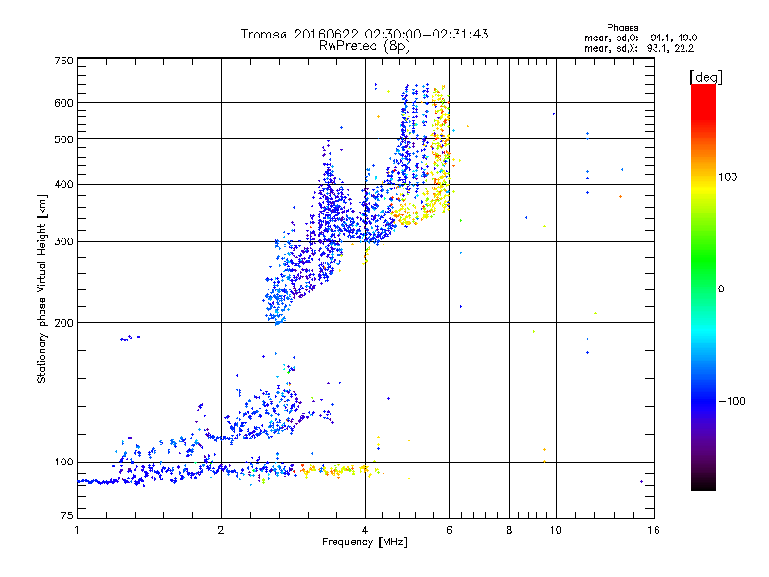This screenshot has width=769, height=577.
Task: Click the 'Frequency [MHz]' axis label
Action: 364,542
